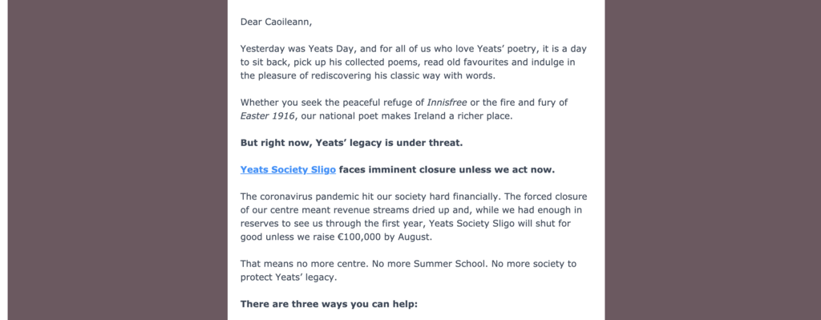Click the bold 'legacy is under threat' sentence

351,143
